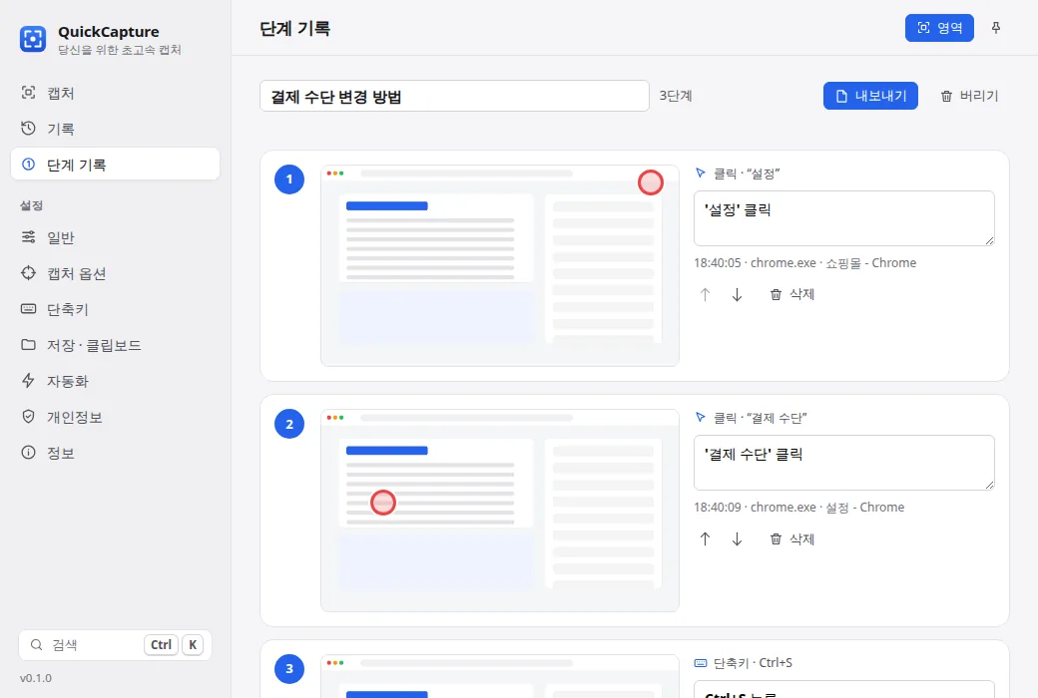Click the 단계 기록 page heading
This screenshot has width=1038, height=698.
click(x=294, y=29)
